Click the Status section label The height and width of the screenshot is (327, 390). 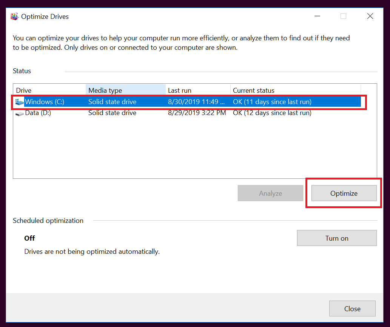point(22,71)
